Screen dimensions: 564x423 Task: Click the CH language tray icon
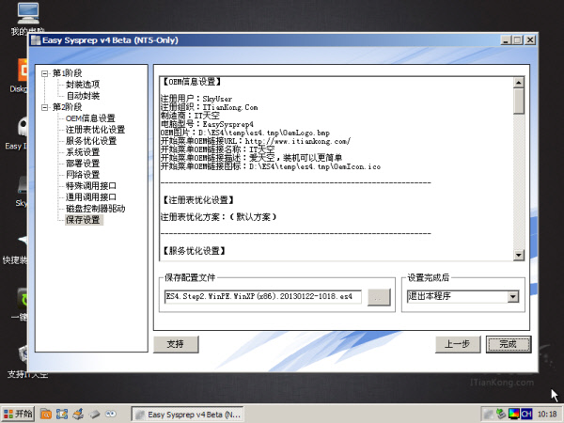tap(526, 414)
